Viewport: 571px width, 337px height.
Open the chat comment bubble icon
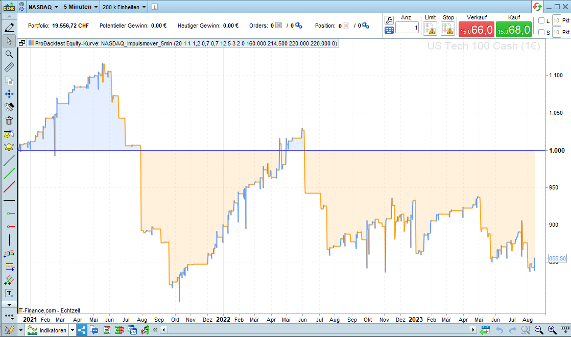tap(94, 330)
